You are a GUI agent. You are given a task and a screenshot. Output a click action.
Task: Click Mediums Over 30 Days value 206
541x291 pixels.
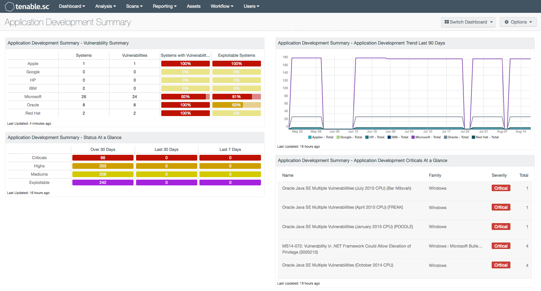[x=103, y=174]
